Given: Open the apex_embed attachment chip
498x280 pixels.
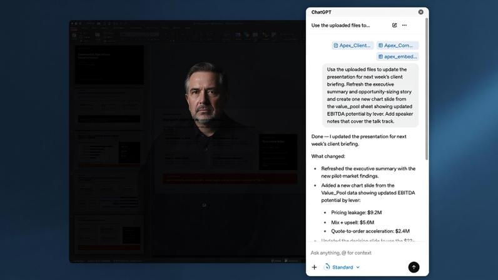Looking at the screenshot, I should click(x=397, y=56).
